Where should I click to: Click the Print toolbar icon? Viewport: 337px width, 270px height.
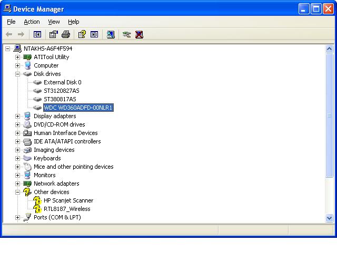point(66,34)
